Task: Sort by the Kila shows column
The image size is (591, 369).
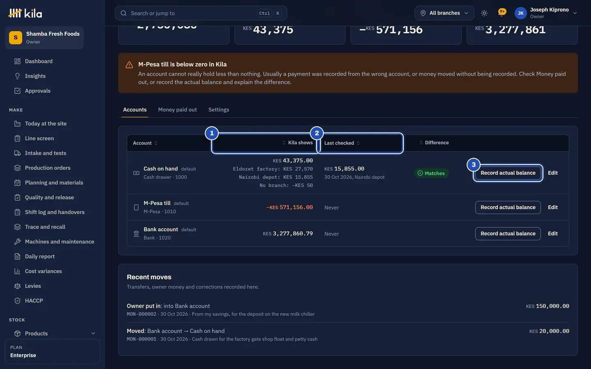Action: pyautogui.click(x=297, y=143)
